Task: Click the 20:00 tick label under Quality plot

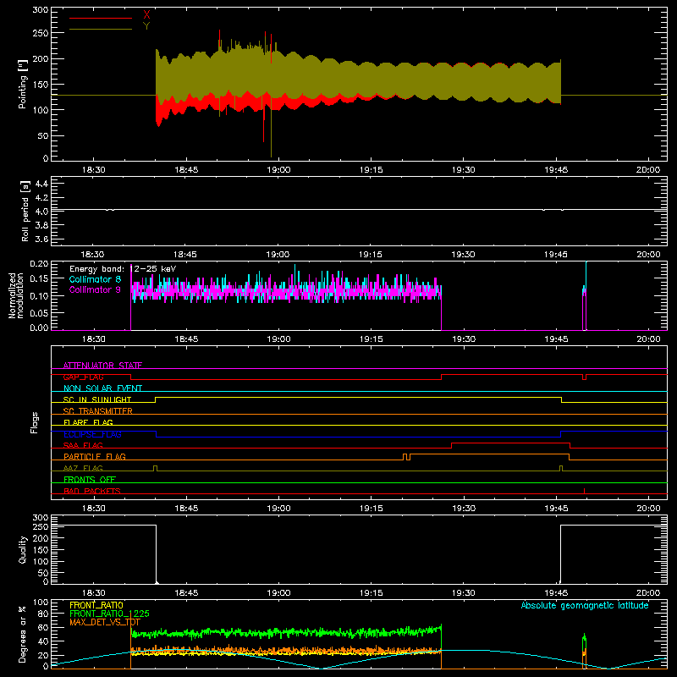Action: [x=648, y=593]
